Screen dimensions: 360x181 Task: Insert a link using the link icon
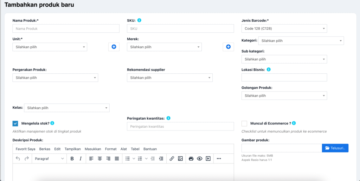[x=172, y=159]
